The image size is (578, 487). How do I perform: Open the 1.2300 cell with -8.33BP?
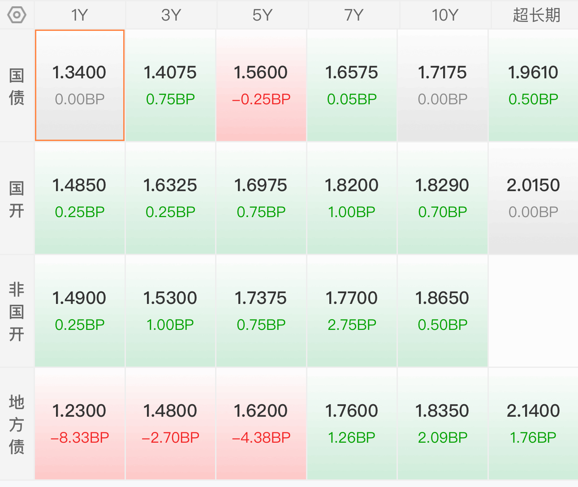[80, 424]
